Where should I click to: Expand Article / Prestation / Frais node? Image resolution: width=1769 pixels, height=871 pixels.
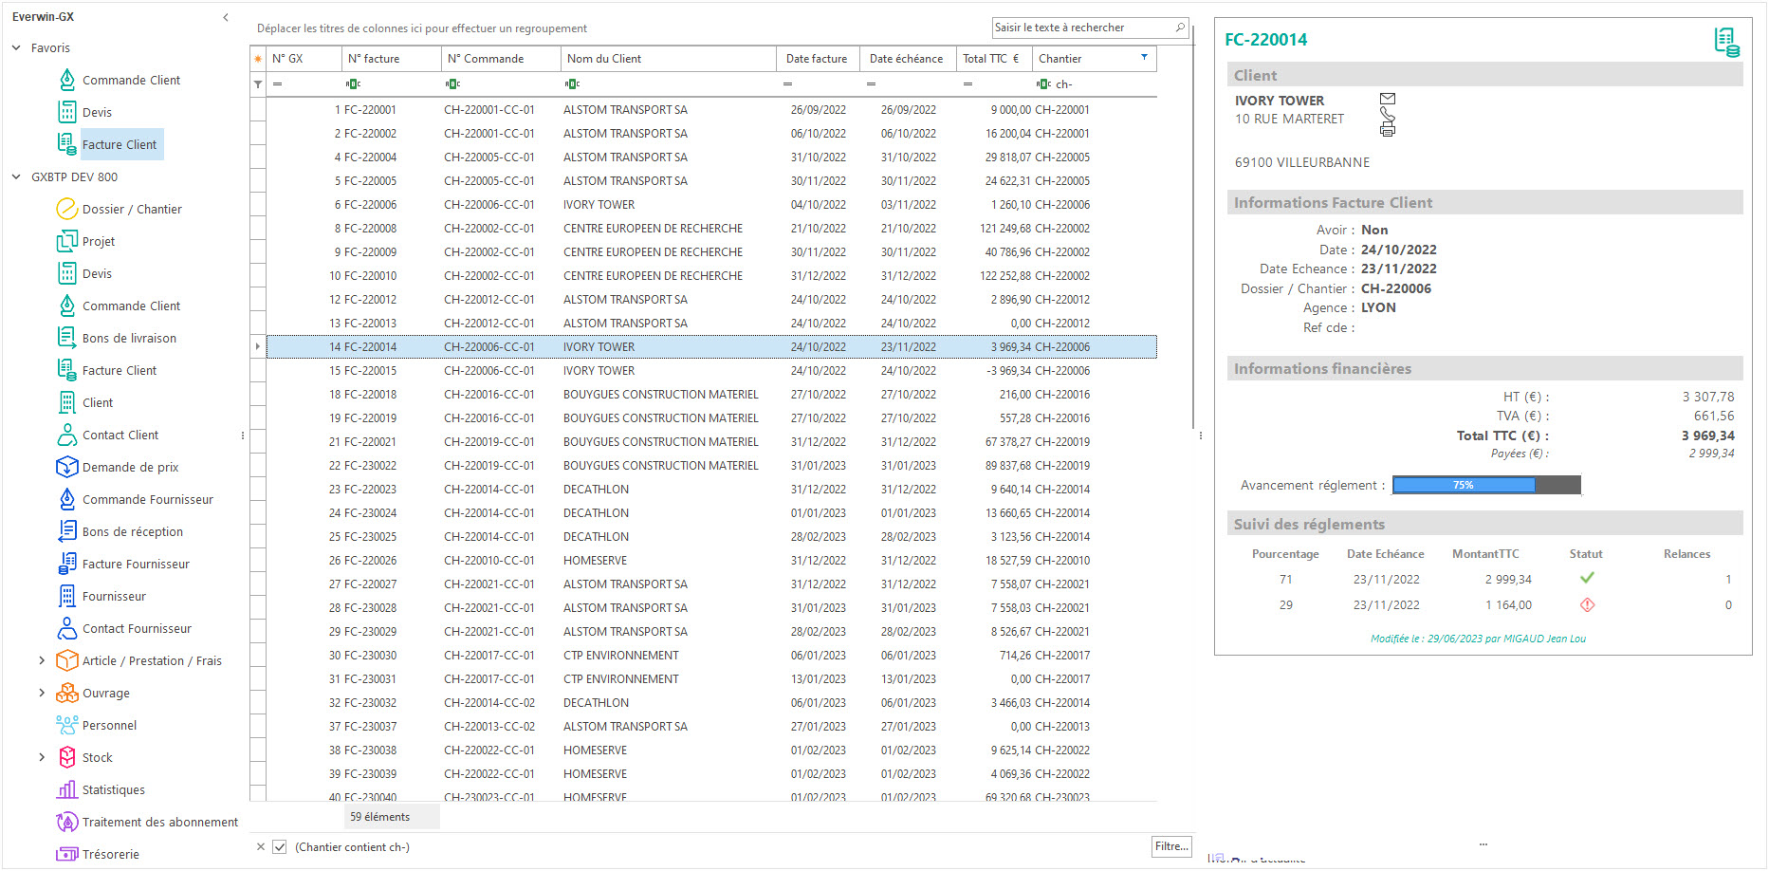point(42,660)
